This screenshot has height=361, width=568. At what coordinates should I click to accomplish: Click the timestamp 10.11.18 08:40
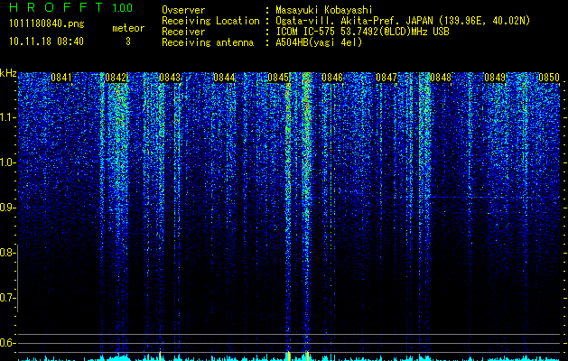pyautogui.click(x=46, y=42)
